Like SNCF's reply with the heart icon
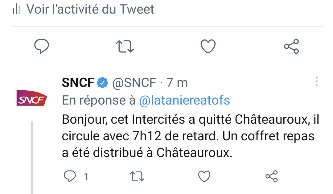Viewport: 333px width, 194px height. (204, 176)
